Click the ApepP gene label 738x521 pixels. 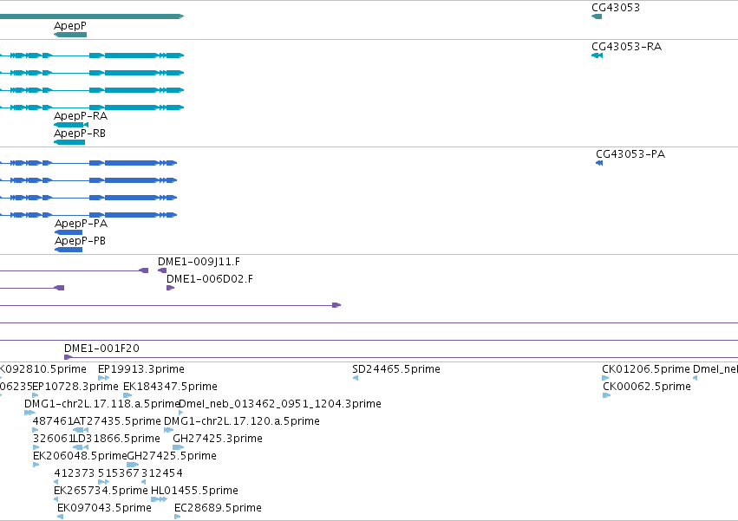click(x=70, y=26)
